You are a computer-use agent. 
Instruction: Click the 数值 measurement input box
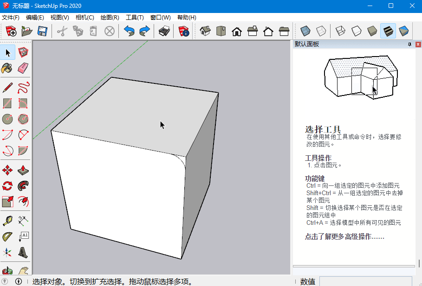click(x=365, y=281)
